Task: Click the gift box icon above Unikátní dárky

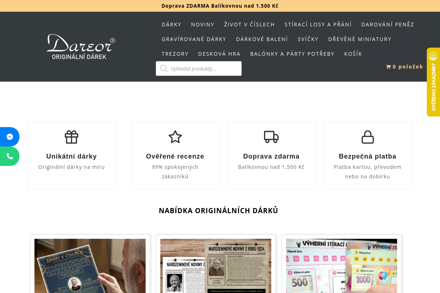Action: coord(71,137)
